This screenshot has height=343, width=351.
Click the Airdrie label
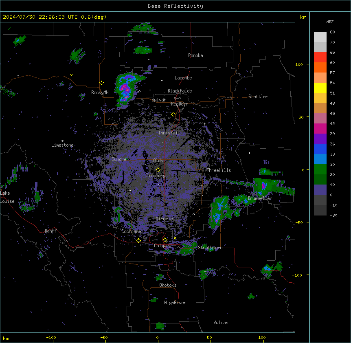tap(165, 219)
